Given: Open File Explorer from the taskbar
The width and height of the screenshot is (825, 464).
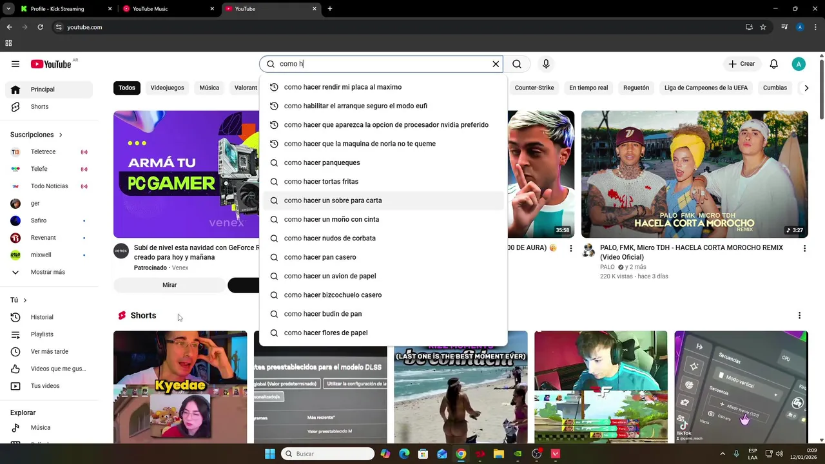Looking at the screenshot, I should coord(499,454).
